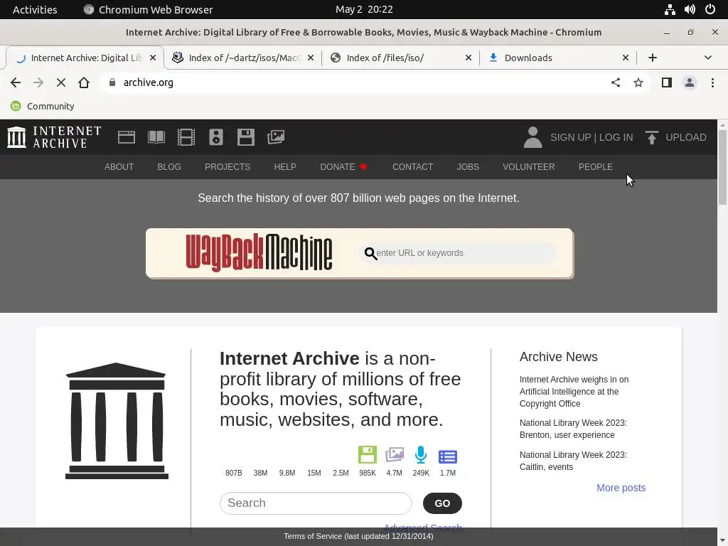Open BLOG in navigation menu

click(169, 166)
